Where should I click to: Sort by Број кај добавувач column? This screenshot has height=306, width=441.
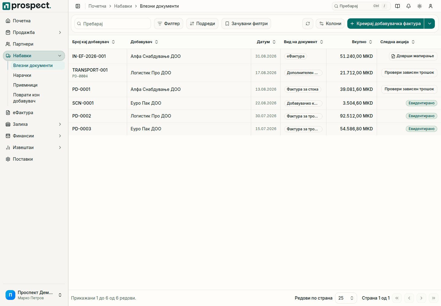click(94, 42)
